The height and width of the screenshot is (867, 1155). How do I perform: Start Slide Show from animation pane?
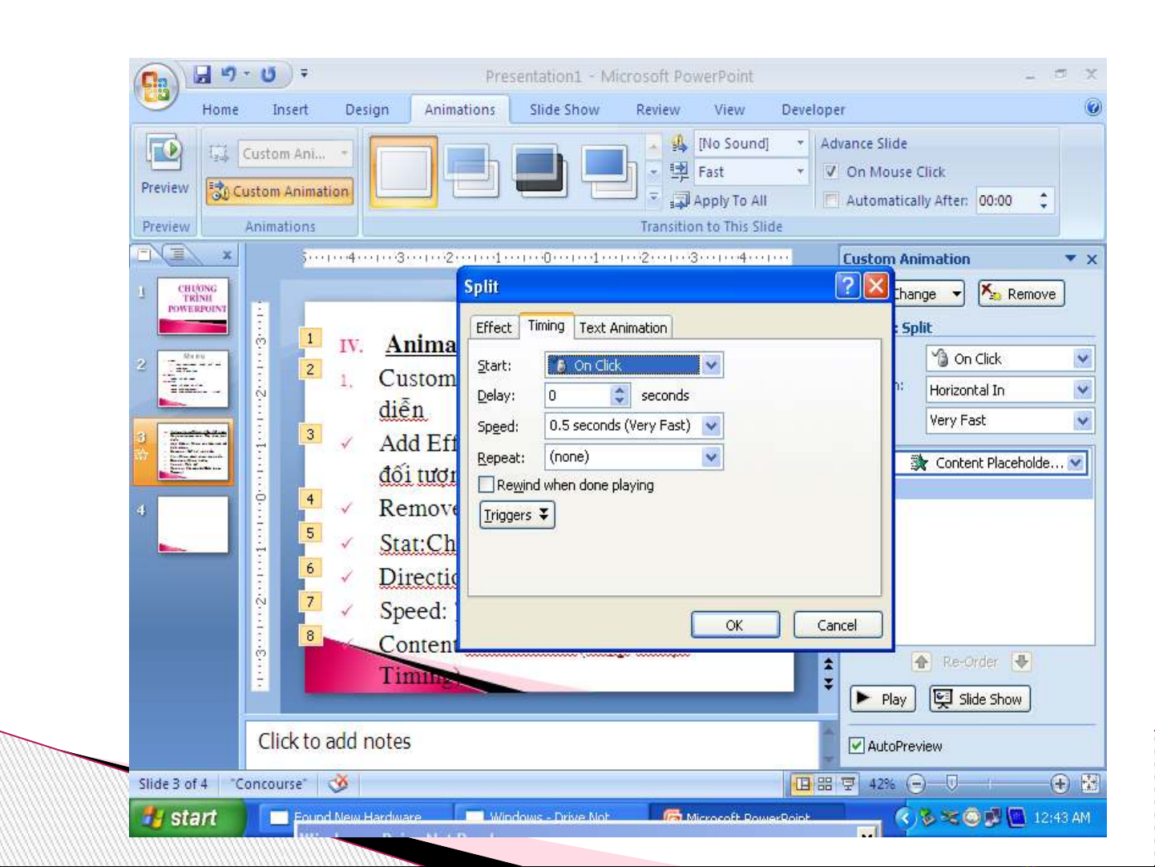point(979,699)
